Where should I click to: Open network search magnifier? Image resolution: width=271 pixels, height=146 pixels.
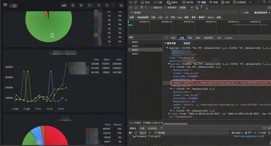click(x=146, y=8)
